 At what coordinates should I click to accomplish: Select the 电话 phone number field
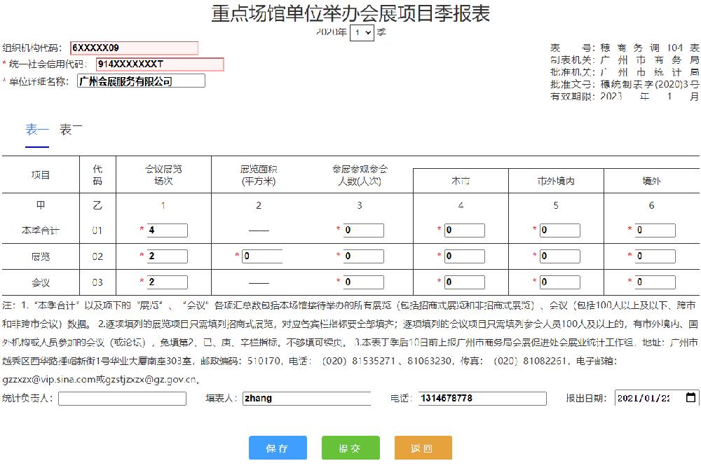click(482, 398)
